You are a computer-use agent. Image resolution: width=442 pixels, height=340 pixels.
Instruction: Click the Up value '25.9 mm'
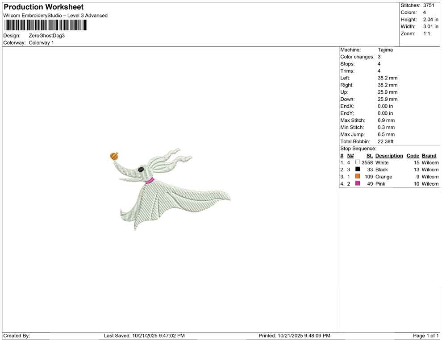[388, 92]
